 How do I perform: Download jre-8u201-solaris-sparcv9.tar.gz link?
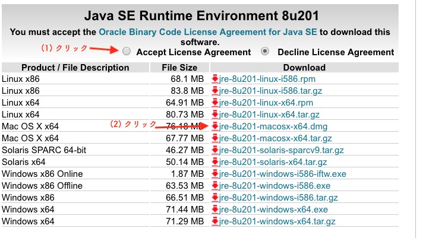pyautogui.click(x=281, y=150)
